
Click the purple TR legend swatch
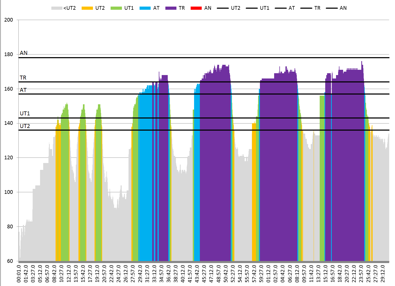[x=171, y=8]
